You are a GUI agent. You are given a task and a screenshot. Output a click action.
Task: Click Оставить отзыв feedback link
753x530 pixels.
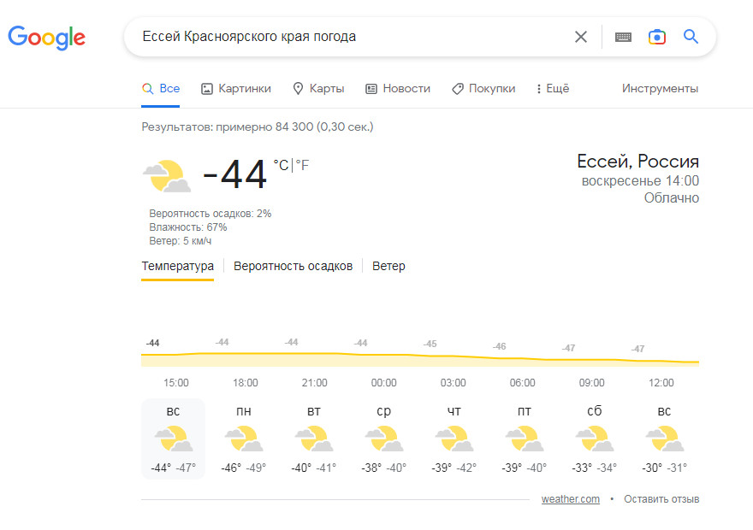(x=661, y=499)
